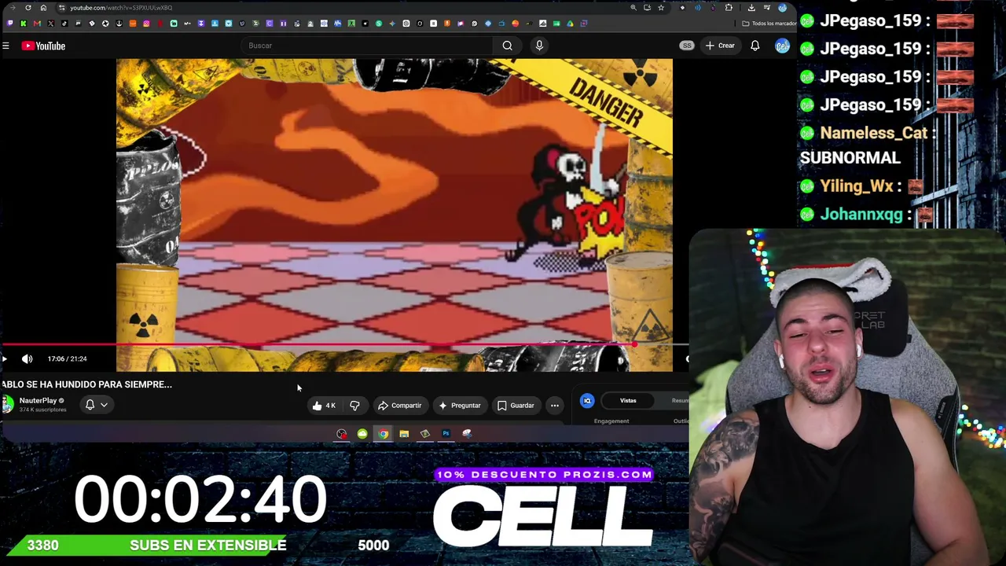Switch to the 'Vistas' tab
This screenshot has height=566, width=1006.
pos(628,401)
